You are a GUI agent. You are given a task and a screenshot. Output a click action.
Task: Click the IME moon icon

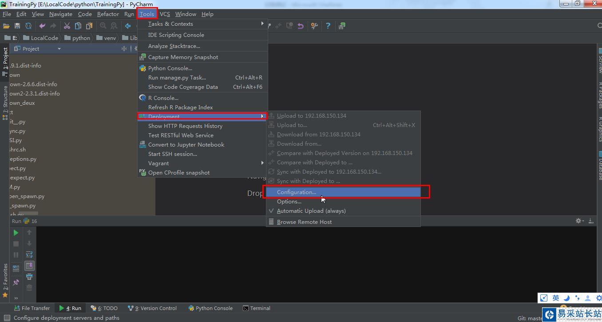[x=566, y=298]
